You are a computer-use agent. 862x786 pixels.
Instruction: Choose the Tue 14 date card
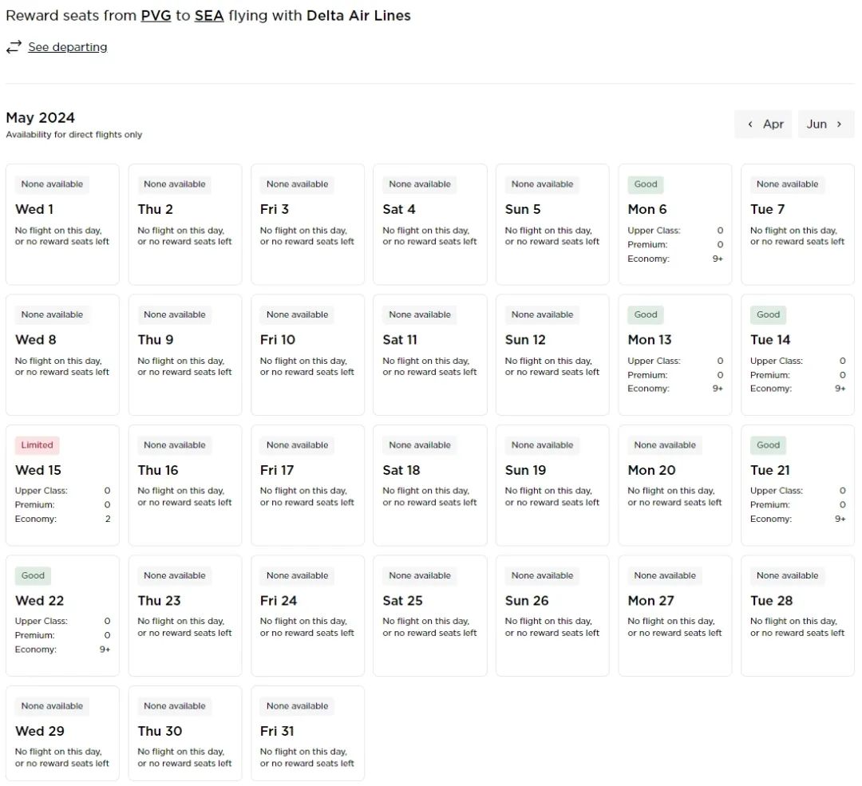coord(797,354)
